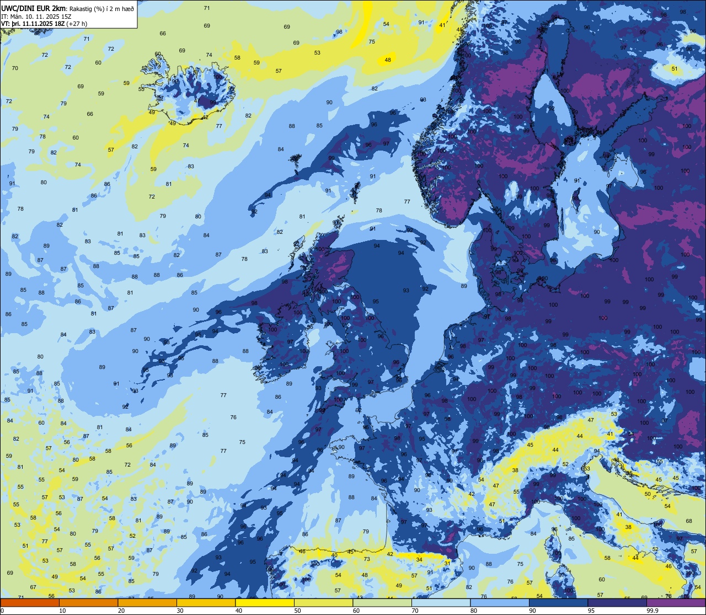Click the legend tick label '50'

click(297, 611)
